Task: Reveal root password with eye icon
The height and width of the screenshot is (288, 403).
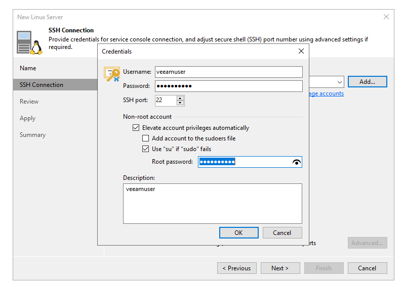Action: tap(297, 162)
